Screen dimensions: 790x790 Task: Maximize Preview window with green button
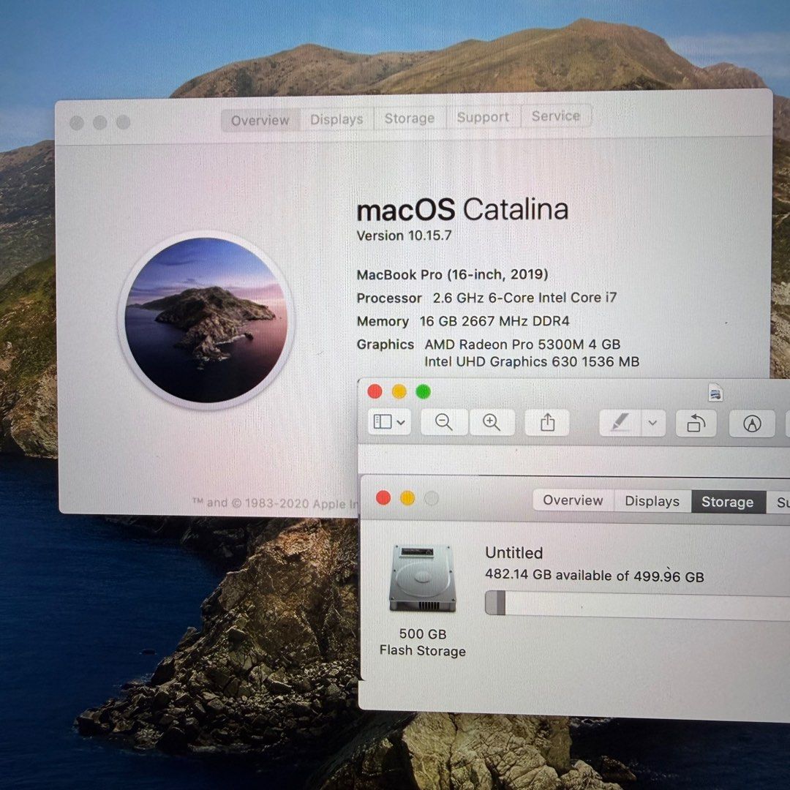[424, 391]
